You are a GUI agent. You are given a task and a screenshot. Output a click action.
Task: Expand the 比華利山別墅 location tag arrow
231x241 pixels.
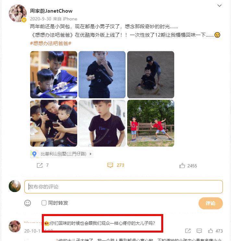(x=91, y=154)
